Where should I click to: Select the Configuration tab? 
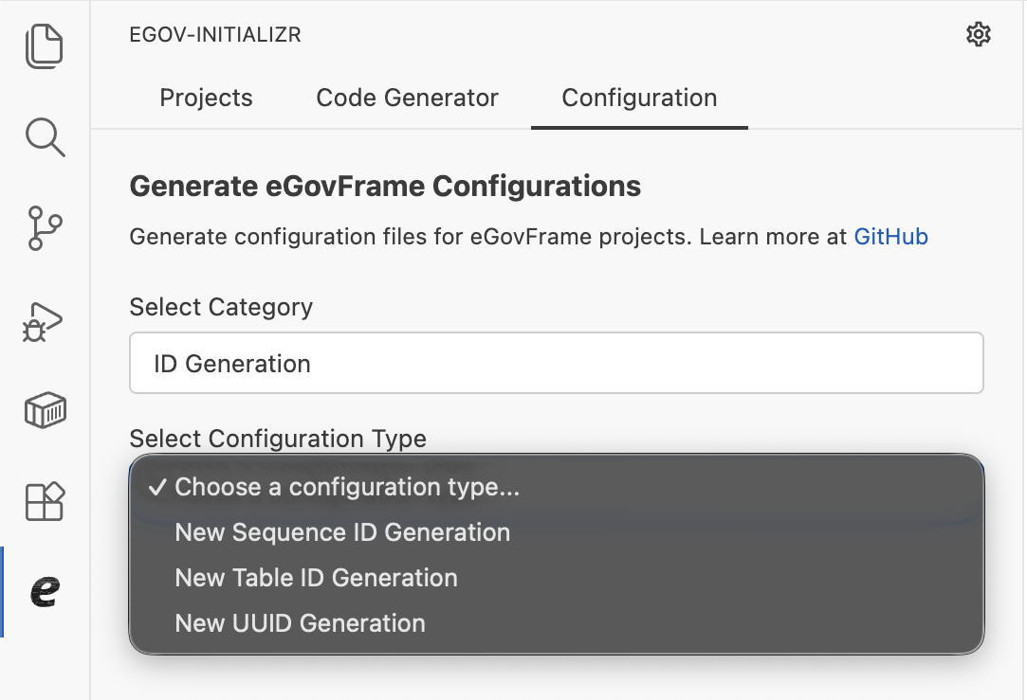click(639, 98)
